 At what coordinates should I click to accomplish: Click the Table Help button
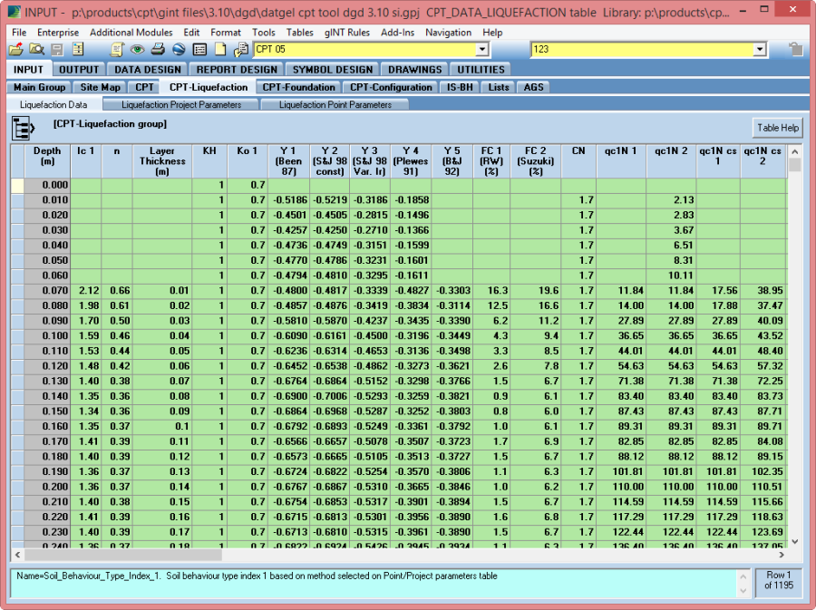tap(778, 128)
